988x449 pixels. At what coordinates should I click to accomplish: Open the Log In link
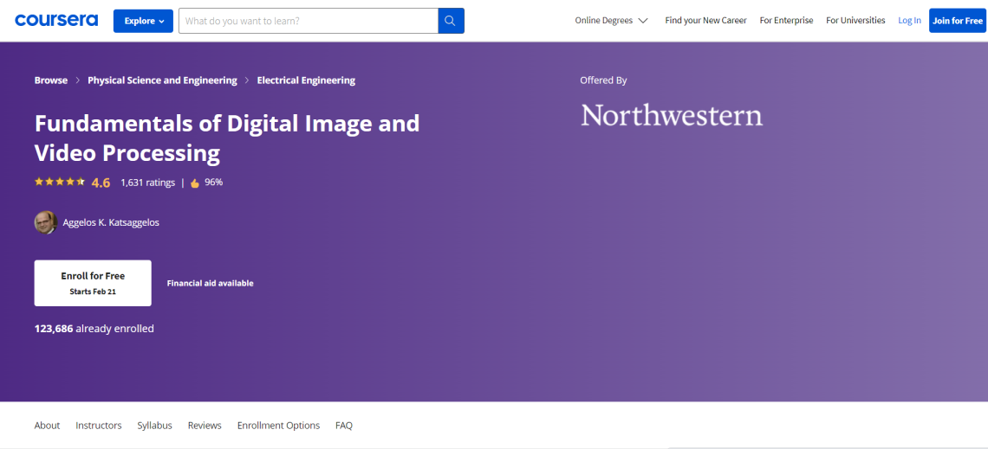(909, 21)
